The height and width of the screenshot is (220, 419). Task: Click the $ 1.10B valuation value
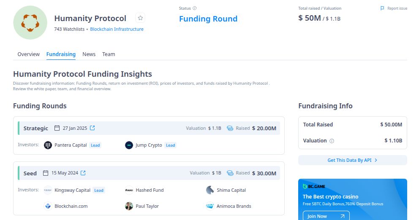[x=393, y=140]
